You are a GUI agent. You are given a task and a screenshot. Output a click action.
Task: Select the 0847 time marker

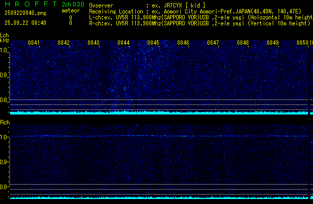pos(213,43)
